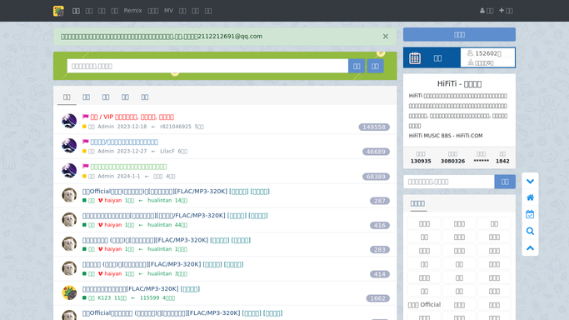The image size is (569, 320).
Task: Open the home icon in floating sidebar
Action: point(530,197)
